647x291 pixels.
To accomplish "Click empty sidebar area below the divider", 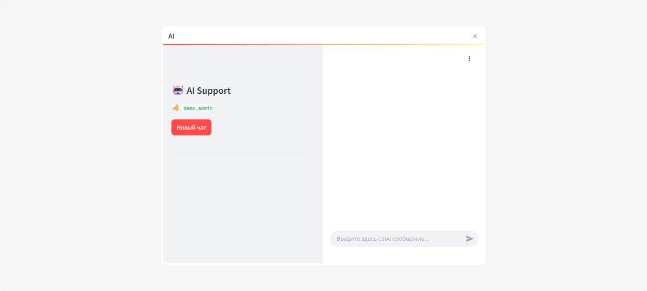I will point(242,210).
